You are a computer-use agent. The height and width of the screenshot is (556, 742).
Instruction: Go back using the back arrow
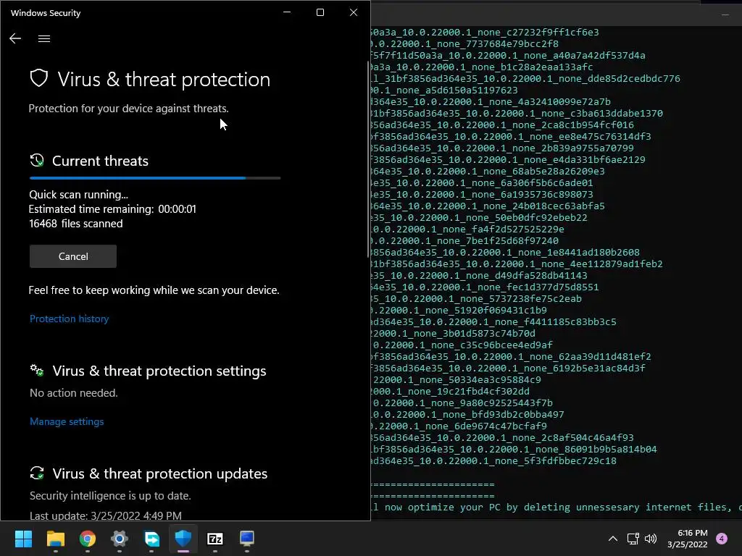(x=15, y=39)
